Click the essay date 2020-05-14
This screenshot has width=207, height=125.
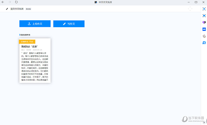coord(37,50)
